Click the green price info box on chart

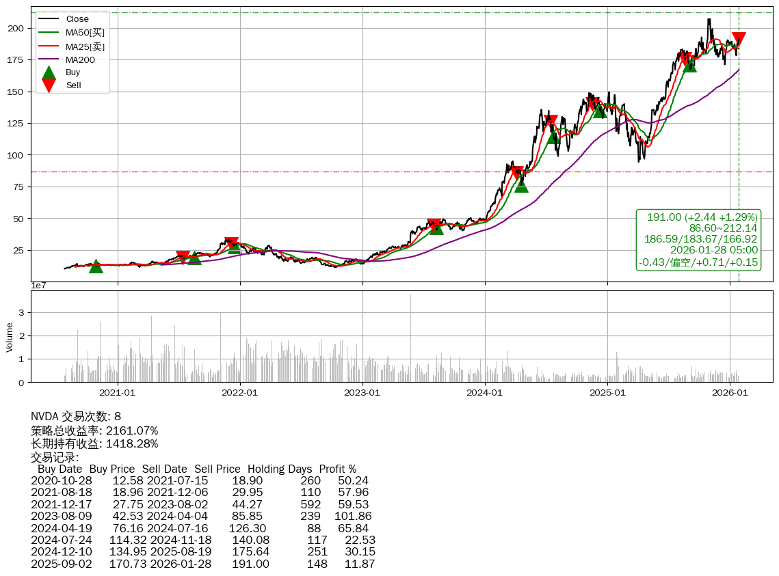tap(698, 240)
